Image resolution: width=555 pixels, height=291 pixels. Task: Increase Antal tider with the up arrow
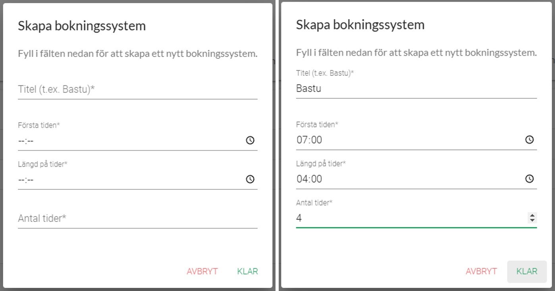pos(532,216)
